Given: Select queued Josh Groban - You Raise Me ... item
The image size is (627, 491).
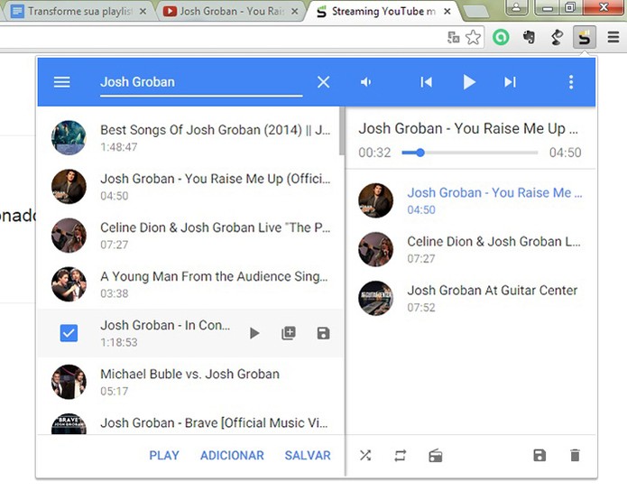Looking at the screenshot, I should 471,200.
